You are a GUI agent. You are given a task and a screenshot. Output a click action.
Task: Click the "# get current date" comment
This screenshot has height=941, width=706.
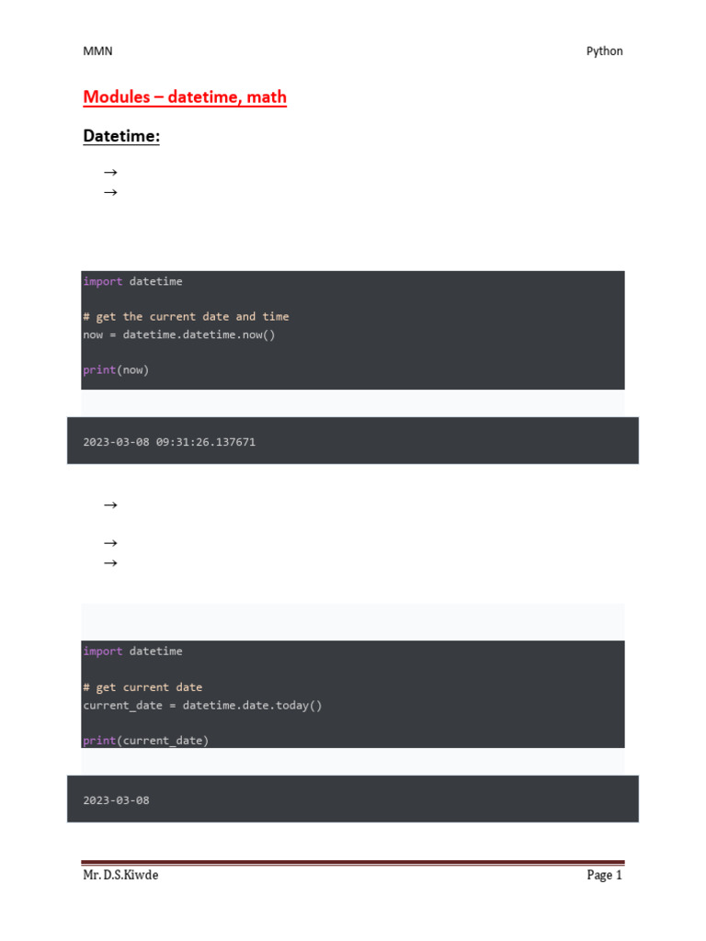[142, 687]
